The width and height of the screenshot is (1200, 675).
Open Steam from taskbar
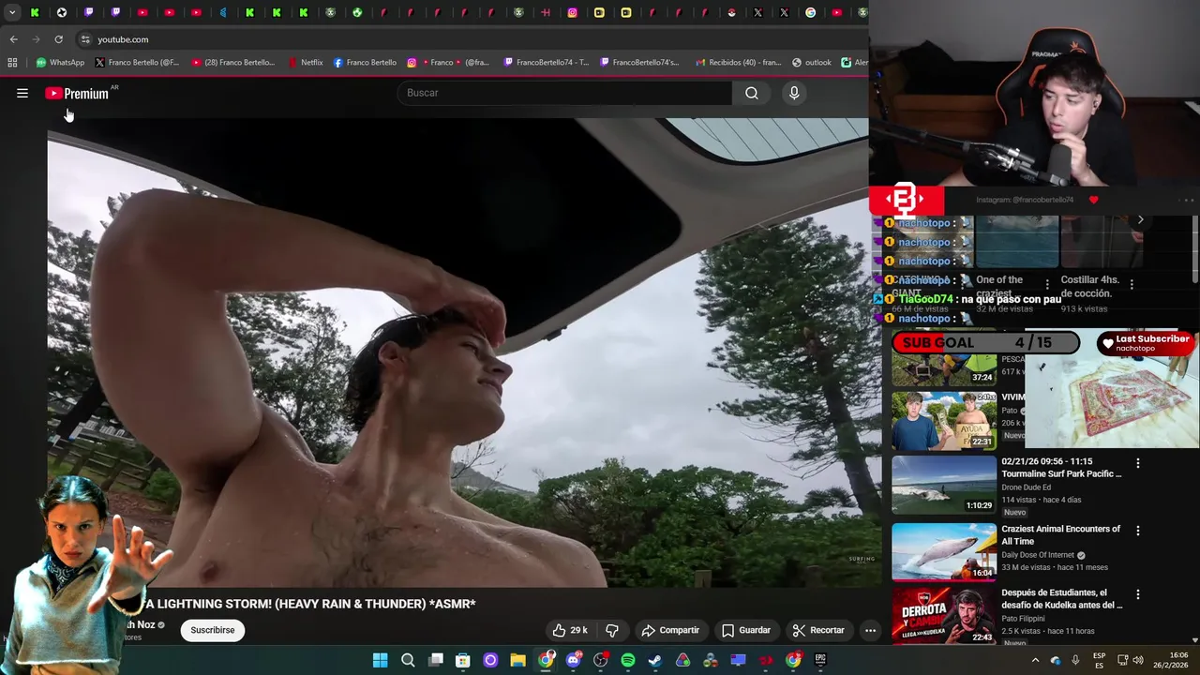[x=655, y=660]
